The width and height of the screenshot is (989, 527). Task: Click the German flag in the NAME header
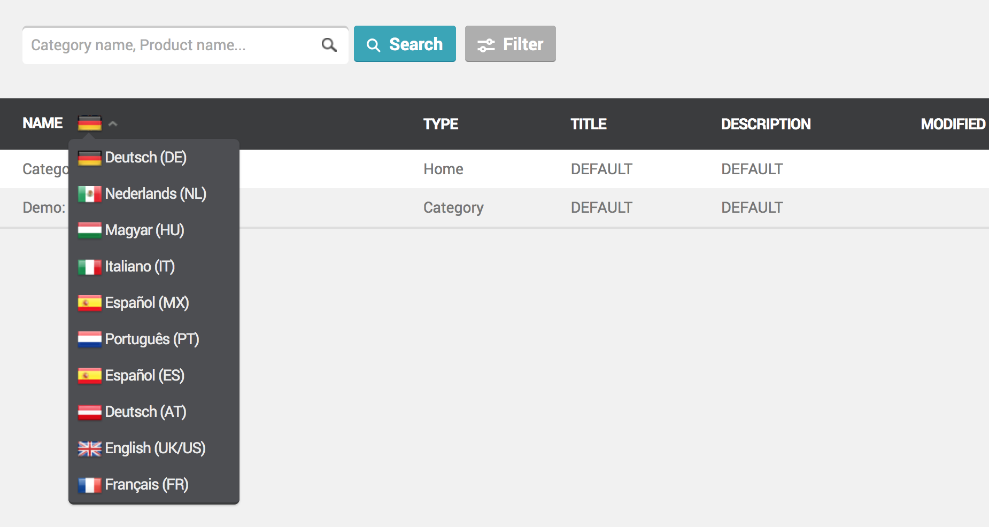tap(89, 123)
